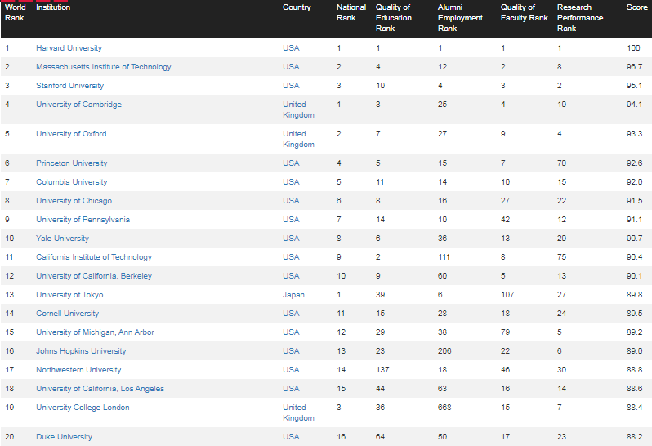Open the Duke University link
Image resolution: width=652 pixels, height=446 pixels.
[64, 436]
